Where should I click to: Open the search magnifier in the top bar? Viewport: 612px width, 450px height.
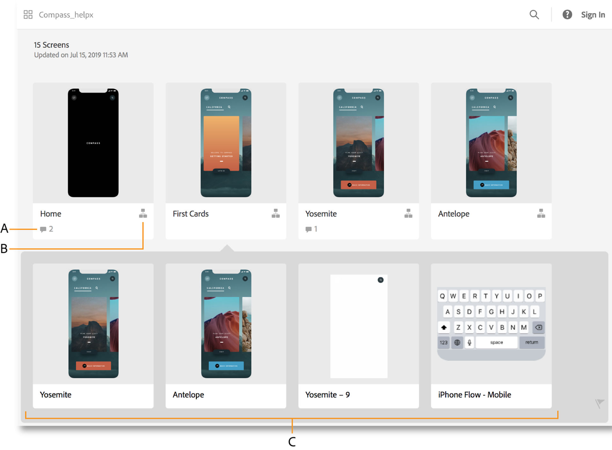[x=534, y=15]
